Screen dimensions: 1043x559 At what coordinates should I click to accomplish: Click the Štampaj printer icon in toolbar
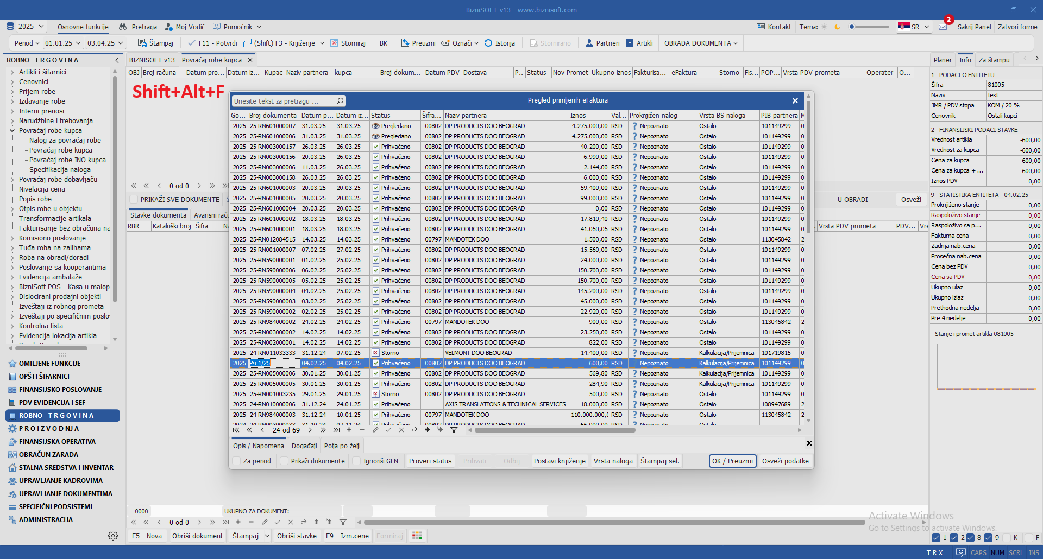(142, 43)
